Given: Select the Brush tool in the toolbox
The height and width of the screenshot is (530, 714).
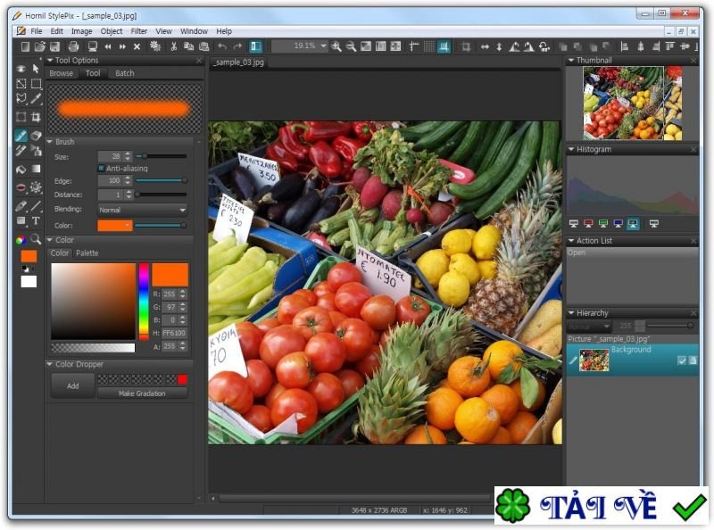Looking at the screenshot, I should tap(21, 136).
